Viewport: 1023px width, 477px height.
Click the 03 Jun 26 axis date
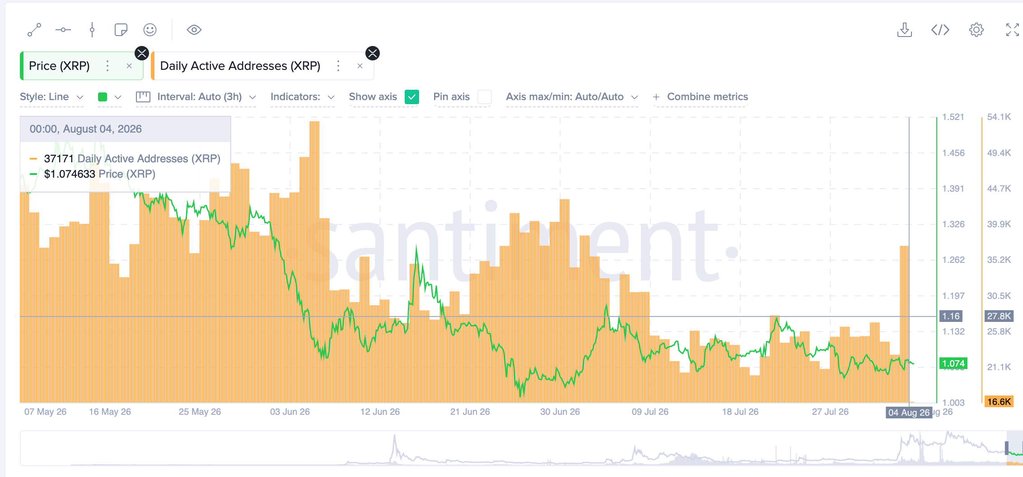pos(290,412)
